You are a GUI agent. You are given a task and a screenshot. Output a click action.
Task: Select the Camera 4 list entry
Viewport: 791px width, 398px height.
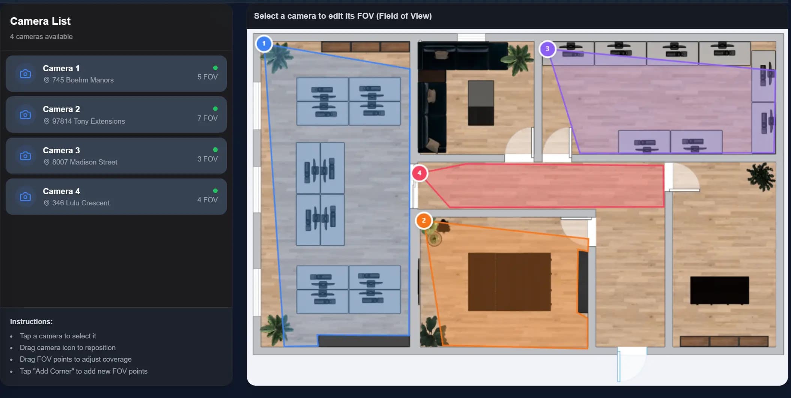point(116,196)
